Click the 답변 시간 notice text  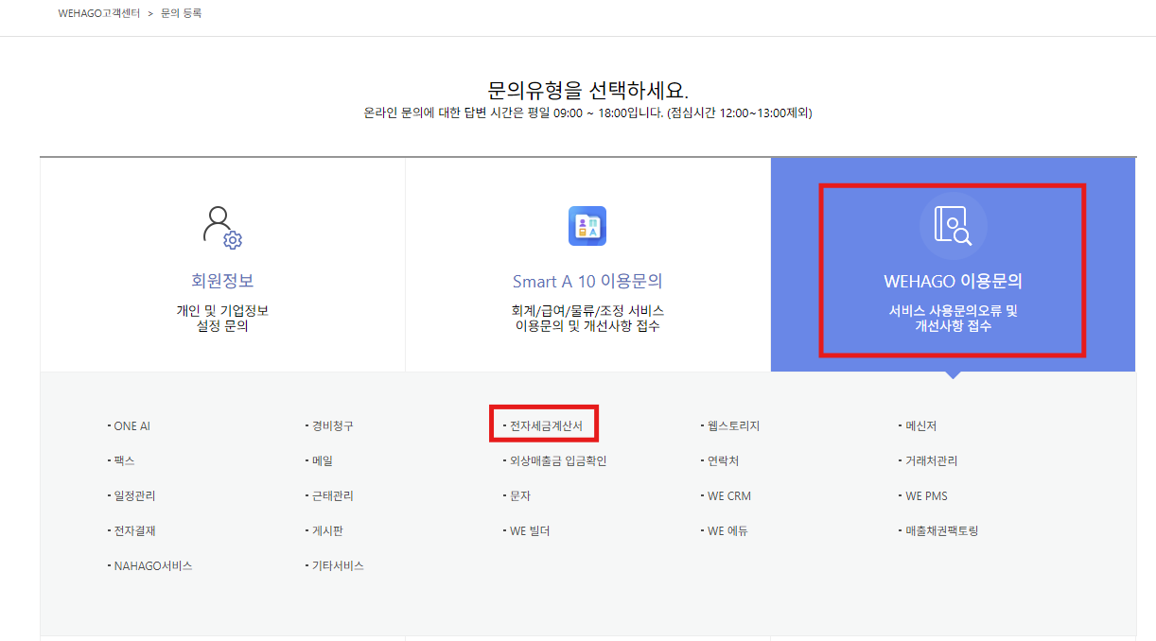[x=587, y=113]
